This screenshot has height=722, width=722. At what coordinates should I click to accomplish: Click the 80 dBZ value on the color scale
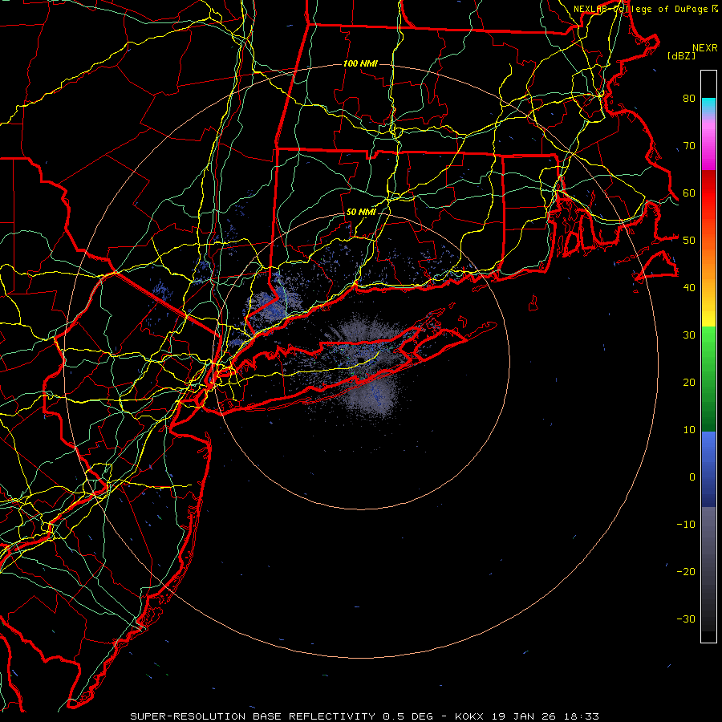pyautogui.click(x=689, y=99)
